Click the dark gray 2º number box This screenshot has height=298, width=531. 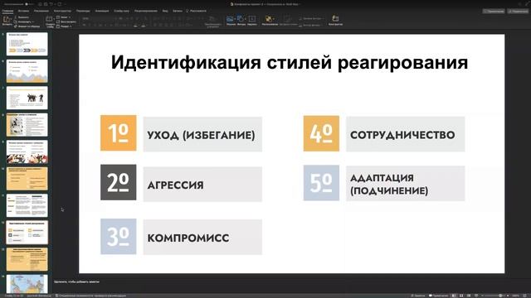point(119,182)
